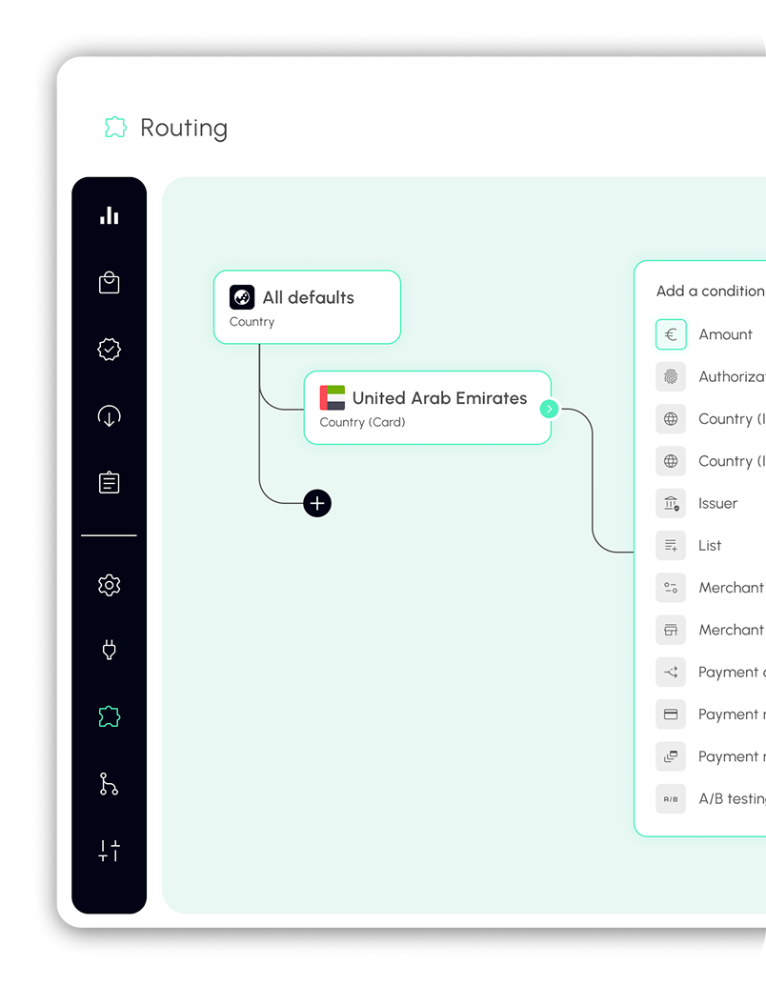Open settings gear in sidebar
Viewport: 766px width, 985px height.
click(x=110, y=585)
